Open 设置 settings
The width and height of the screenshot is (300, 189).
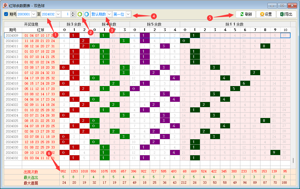tap(266, 14)
